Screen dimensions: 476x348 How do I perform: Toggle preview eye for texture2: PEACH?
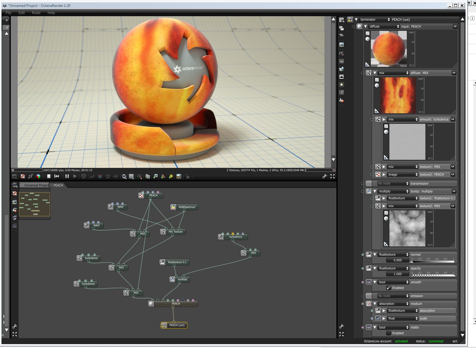pos(453,174)
